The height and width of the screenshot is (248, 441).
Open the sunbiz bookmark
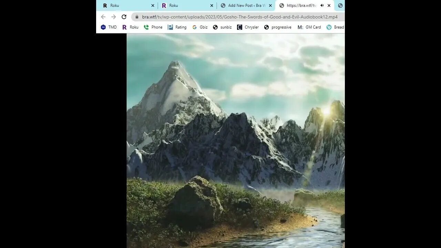click(222, 27)
